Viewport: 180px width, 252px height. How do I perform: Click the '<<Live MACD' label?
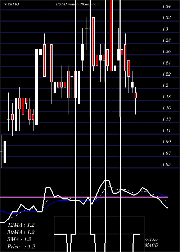(x=152, y=242)
